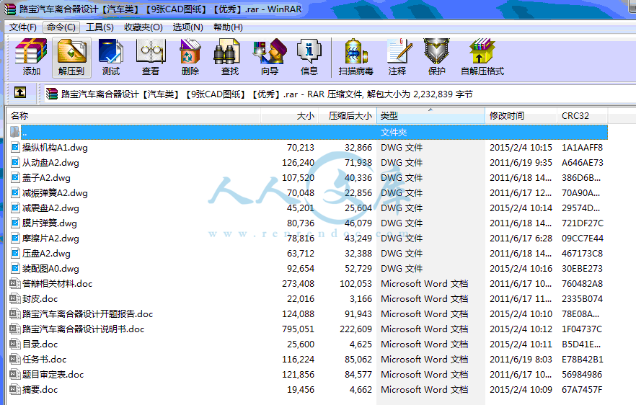Open the 命令(C) menu

61,27
